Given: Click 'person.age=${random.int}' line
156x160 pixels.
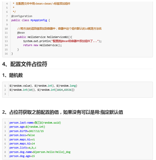Looking at the screenshot, I should [27, 127].
